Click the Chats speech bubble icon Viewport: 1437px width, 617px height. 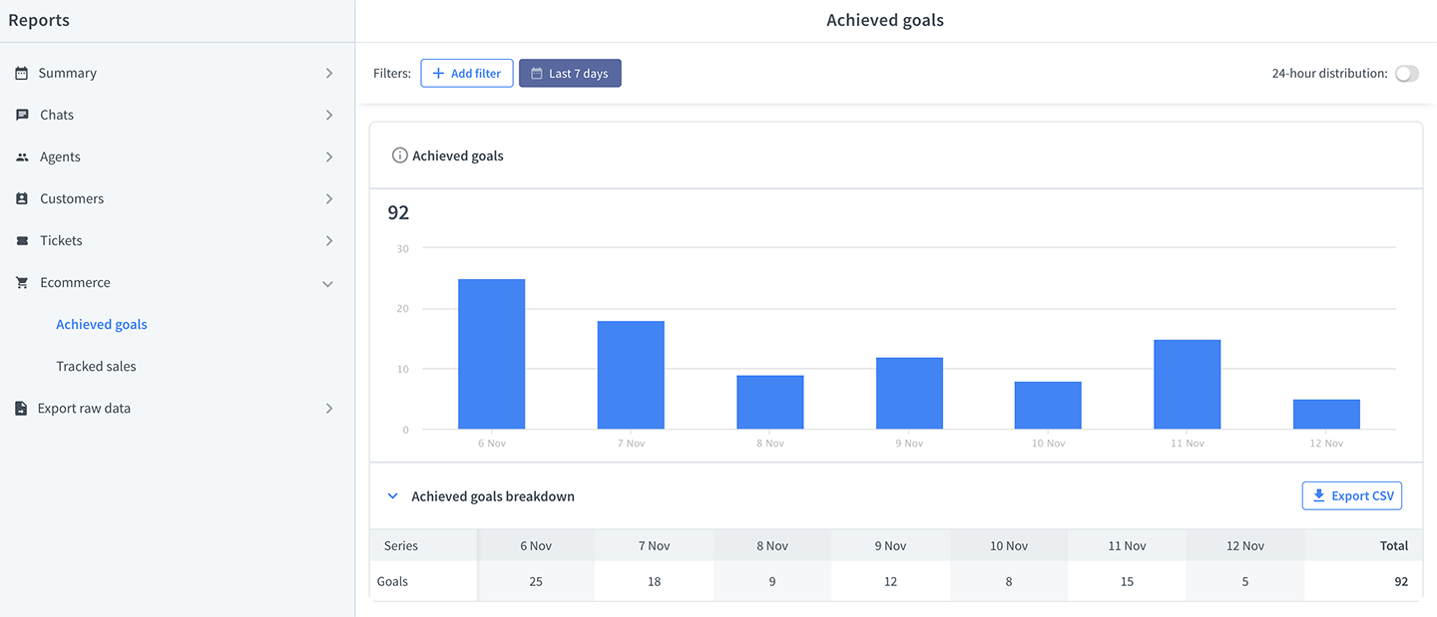point(22,115)
